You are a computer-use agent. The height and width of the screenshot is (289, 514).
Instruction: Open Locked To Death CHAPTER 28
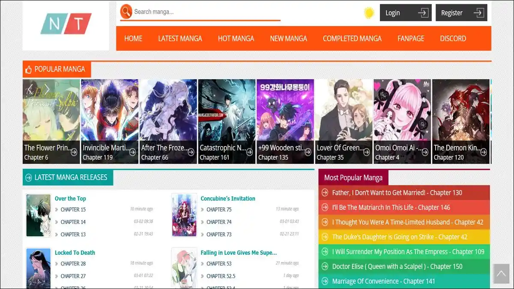[73, 264]
